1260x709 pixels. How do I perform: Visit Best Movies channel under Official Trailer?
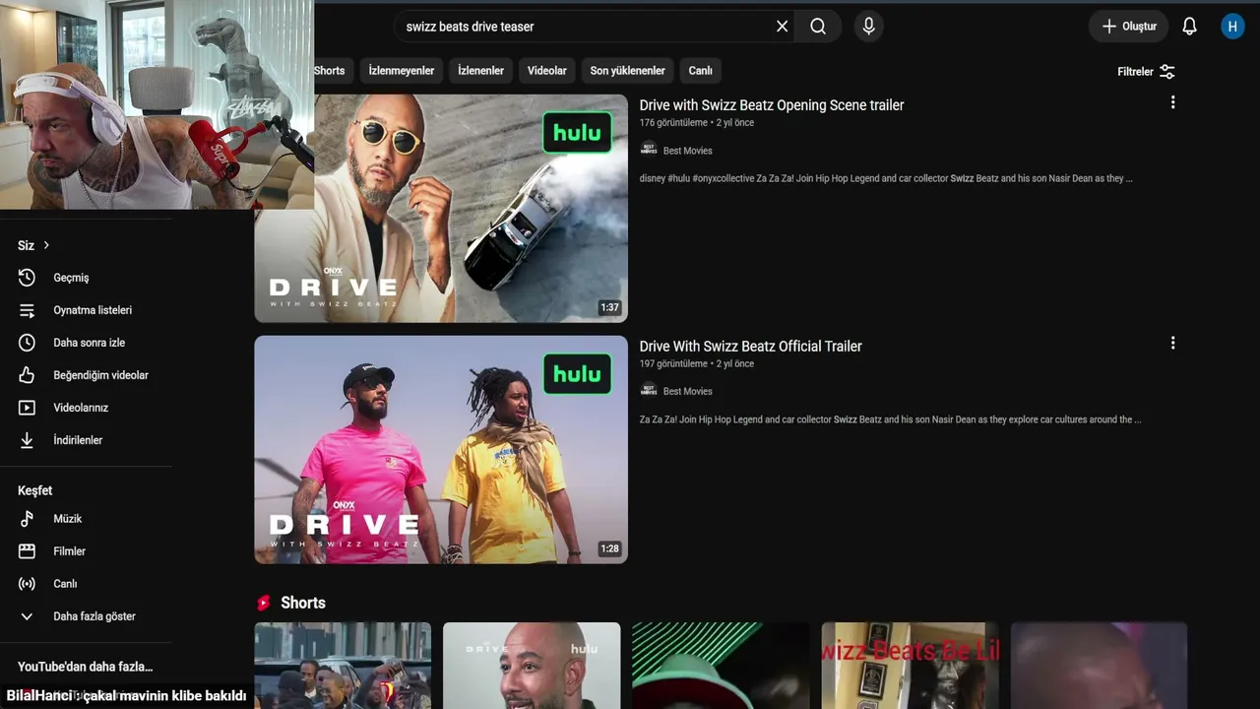coord(688,392)
